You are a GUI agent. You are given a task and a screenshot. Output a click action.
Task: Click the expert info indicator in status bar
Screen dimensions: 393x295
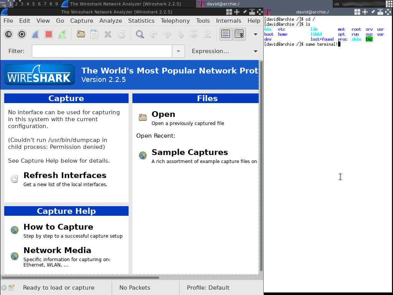coord(4,288)
